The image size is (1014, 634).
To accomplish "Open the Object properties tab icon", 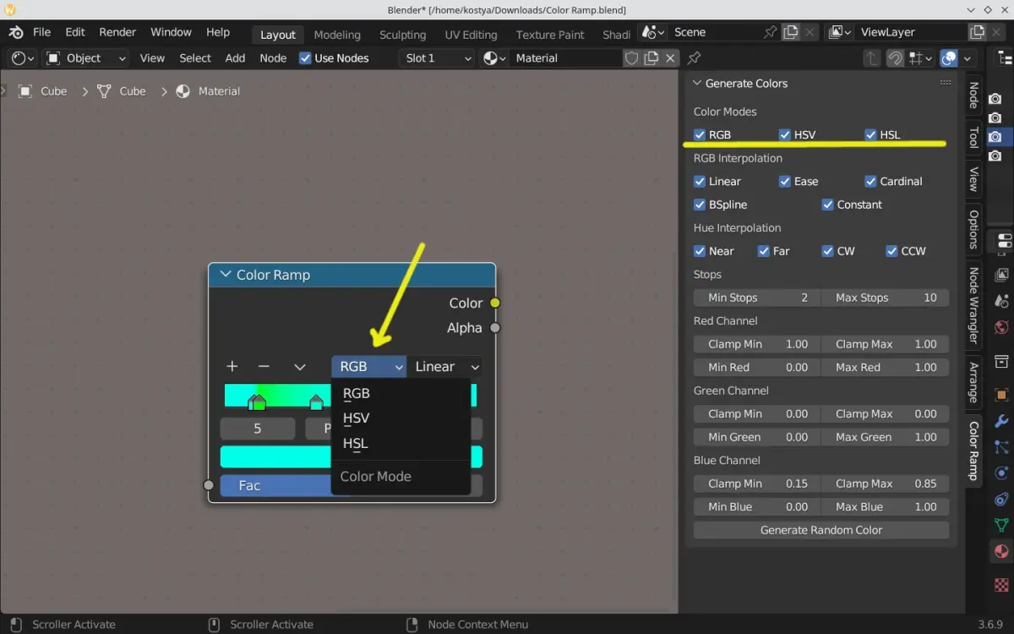I will [x=1002, y=395].
